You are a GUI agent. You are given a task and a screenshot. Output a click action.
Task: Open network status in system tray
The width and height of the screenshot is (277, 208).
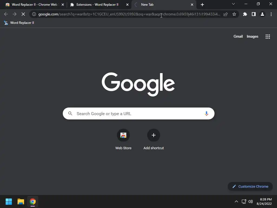pos(244,201)
